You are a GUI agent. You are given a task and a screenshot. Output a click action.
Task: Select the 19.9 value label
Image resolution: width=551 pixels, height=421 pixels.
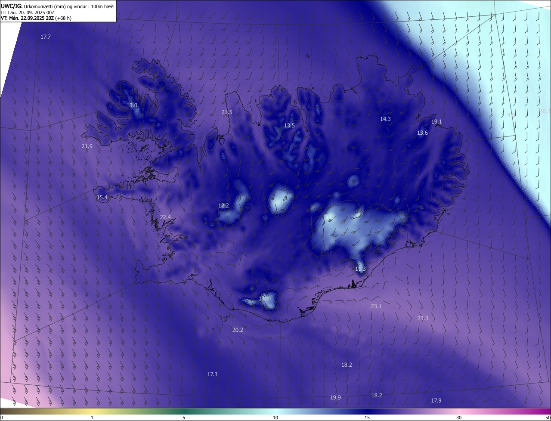335,398
